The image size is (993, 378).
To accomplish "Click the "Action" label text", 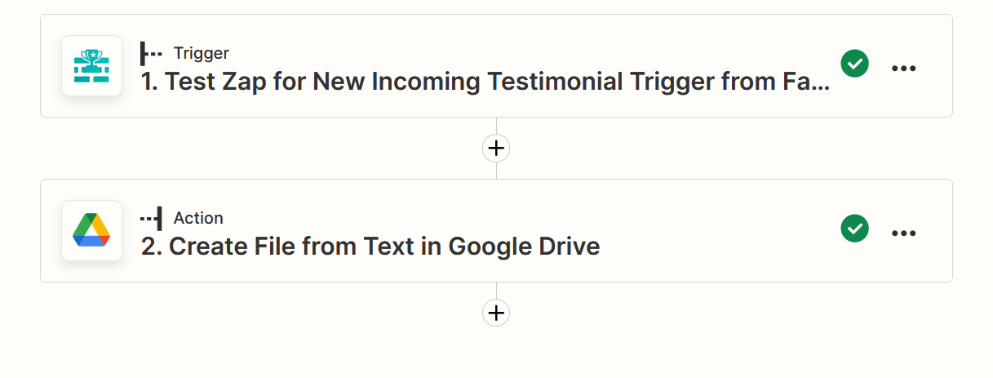I will [x=198, y=218].
